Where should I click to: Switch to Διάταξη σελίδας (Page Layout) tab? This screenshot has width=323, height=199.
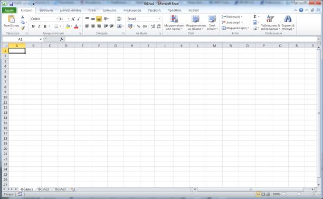[70, 10]
